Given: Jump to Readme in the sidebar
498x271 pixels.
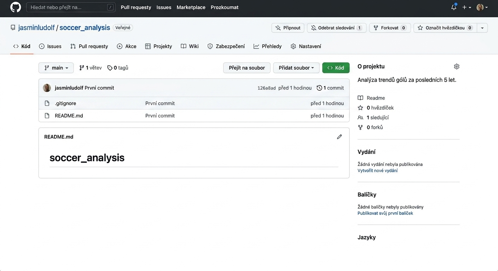Looking at the screenshot, I should pyautogui.click(x=371, y=98).
